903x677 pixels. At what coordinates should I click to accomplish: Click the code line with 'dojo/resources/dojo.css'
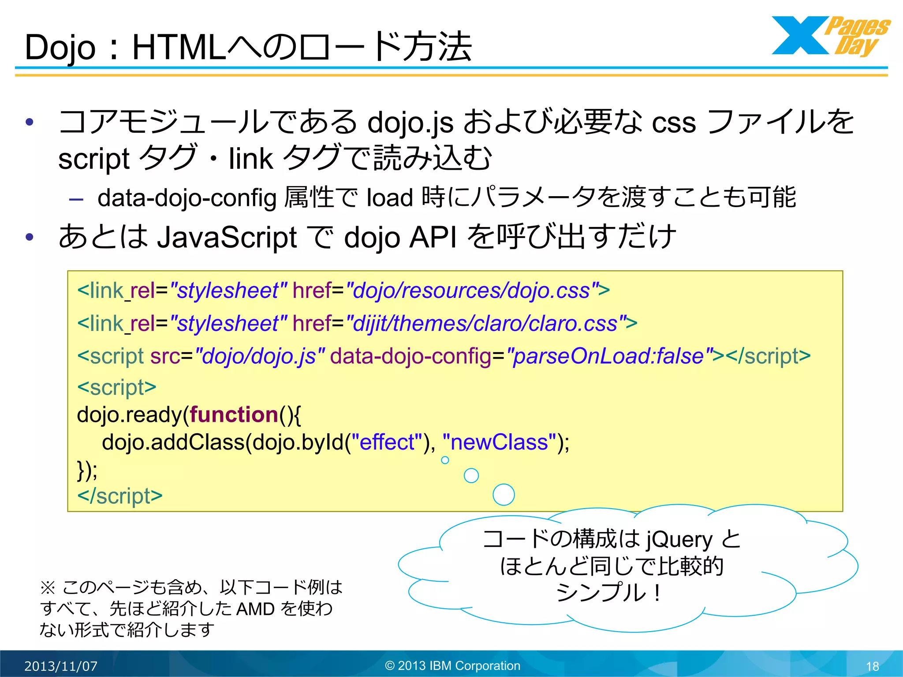tap(343, 291)
